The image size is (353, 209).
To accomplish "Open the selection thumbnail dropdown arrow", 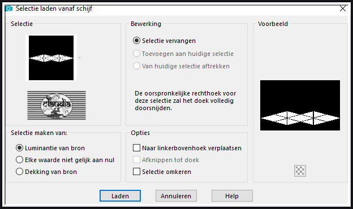I will point(79,58).
